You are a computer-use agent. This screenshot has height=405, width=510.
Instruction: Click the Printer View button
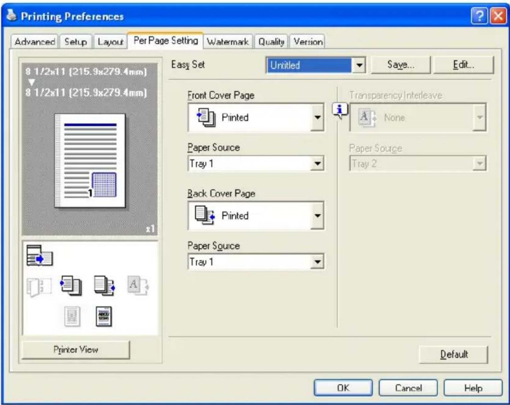pyautogui.click(x=76, y=350)
